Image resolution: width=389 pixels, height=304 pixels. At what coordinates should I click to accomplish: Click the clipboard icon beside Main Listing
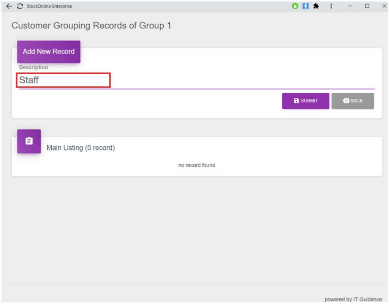point(29,141)
